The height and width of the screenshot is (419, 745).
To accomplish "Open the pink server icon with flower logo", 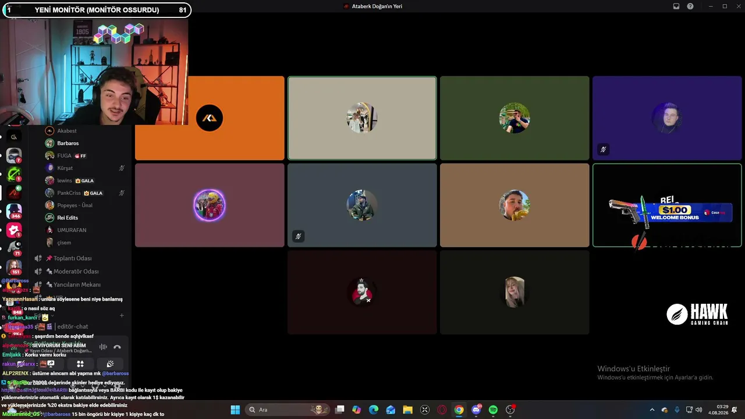I will (14, 230).
